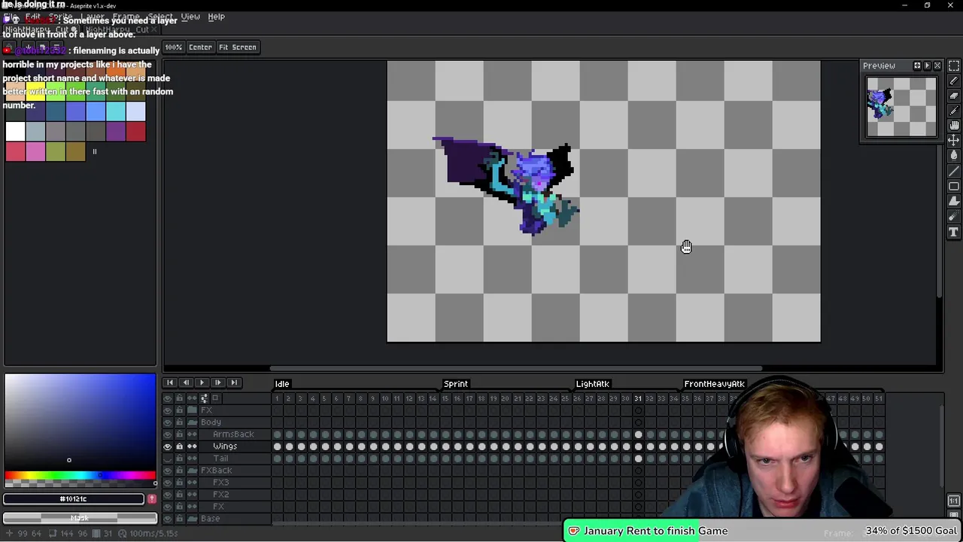
Task: Toggle the timeline header lock icon
Action: click(179, 398)
